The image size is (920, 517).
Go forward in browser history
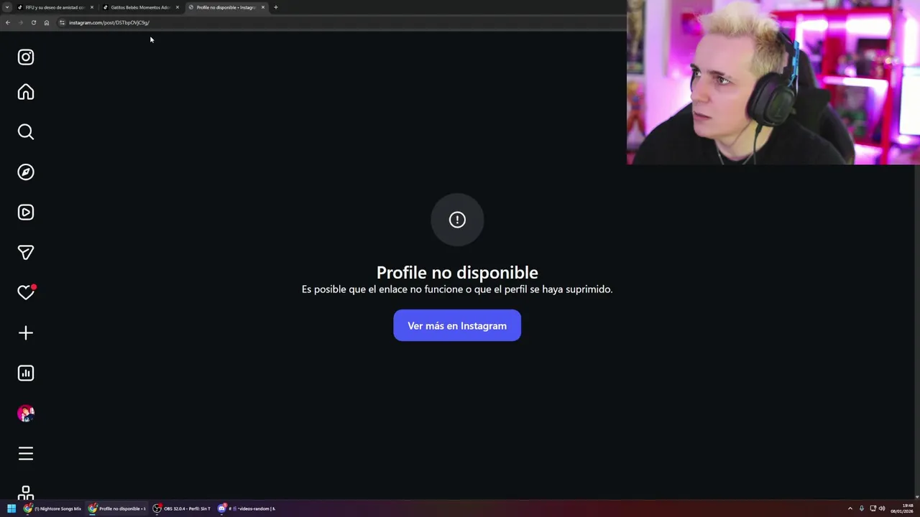coord(21,22)
